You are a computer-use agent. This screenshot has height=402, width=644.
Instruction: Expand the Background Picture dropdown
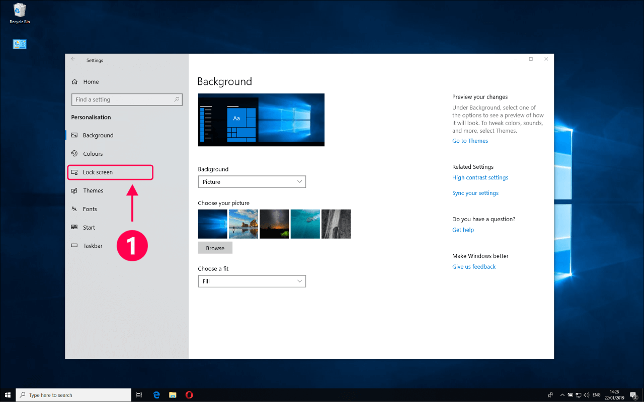252,182
